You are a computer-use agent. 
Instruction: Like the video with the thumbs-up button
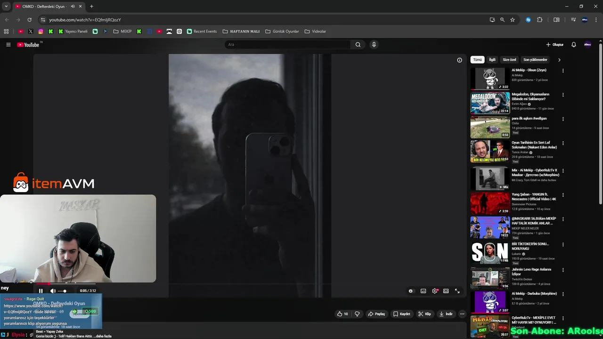click(342, 314)
